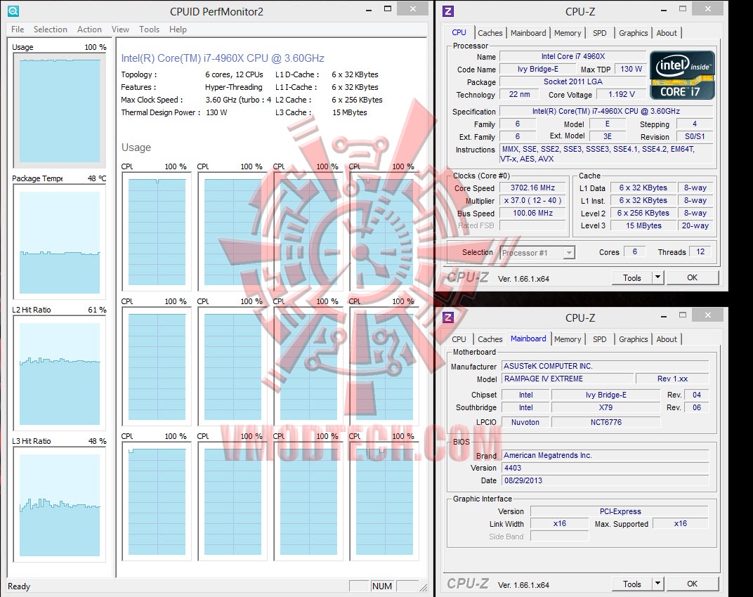Screen dimensions: 753x597
Task: Open SPD tab in bottom CPU-Z window
Action: (x=599, y=339)
